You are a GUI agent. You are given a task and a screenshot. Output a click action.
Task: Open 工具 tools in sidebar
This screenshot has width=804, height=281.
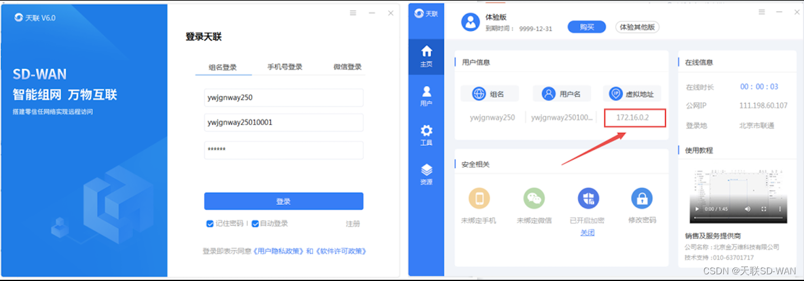point(426,135)
